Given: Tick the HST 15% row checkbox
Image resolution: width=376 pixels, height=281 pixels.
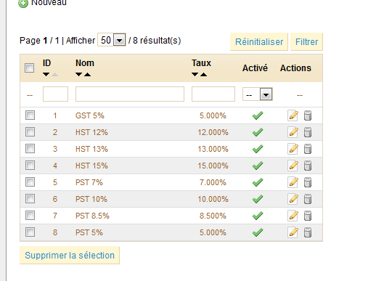Looking at the screenshot, I should 30,166.
